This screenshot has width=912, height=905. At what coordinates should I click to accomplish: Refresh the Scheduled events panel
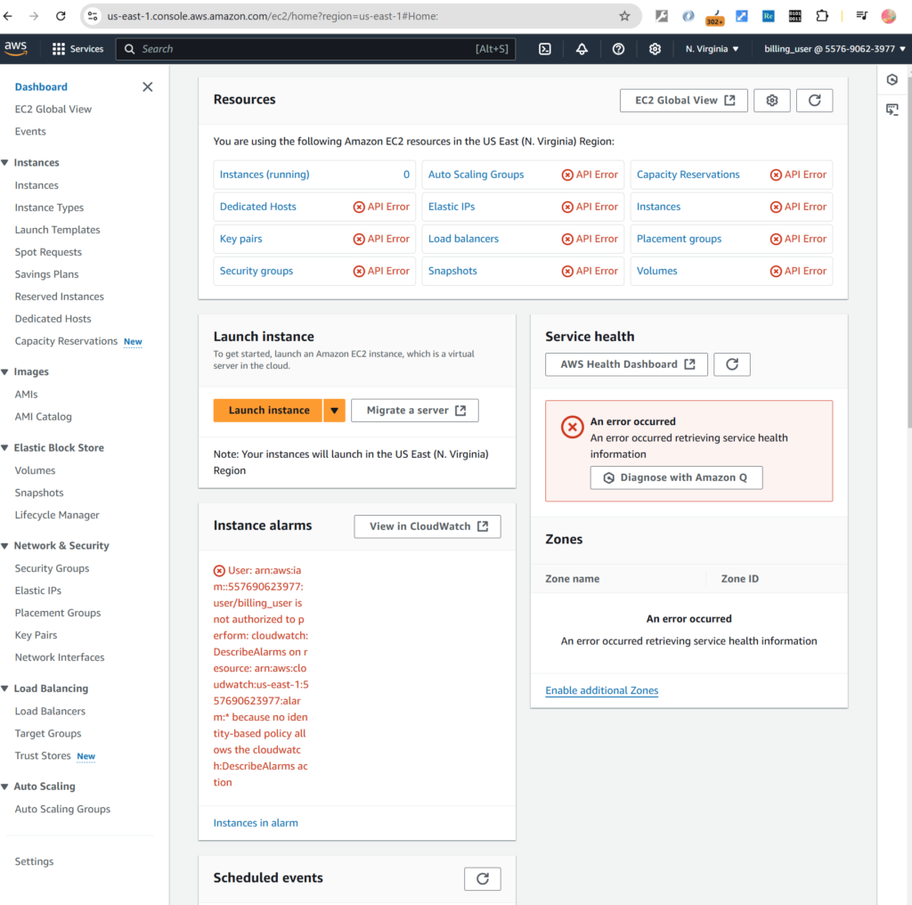point(482,878)
